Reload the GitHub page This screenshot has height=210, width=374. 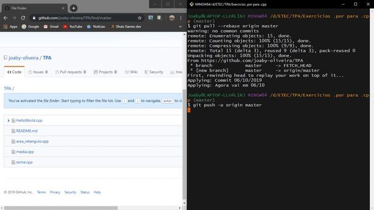(23, 18)
